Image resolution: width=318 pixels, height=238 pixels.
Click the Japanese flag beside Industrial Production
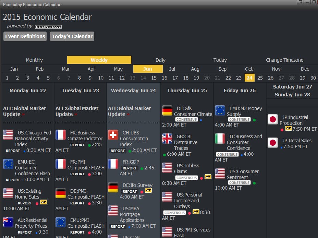(x=273, y=119)
